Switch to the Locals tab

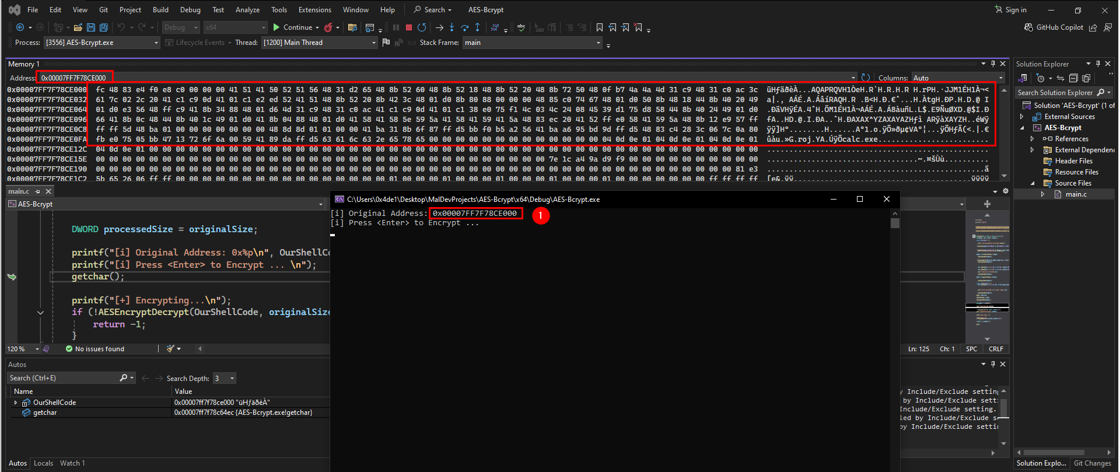coord(43,463)
